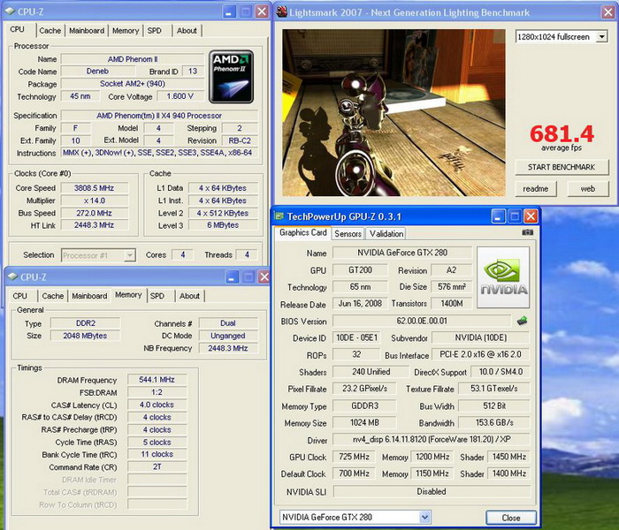The image size is (619, 530).
Task: Click the green BIOS save chip icon
Action: [x=523, y=321]
